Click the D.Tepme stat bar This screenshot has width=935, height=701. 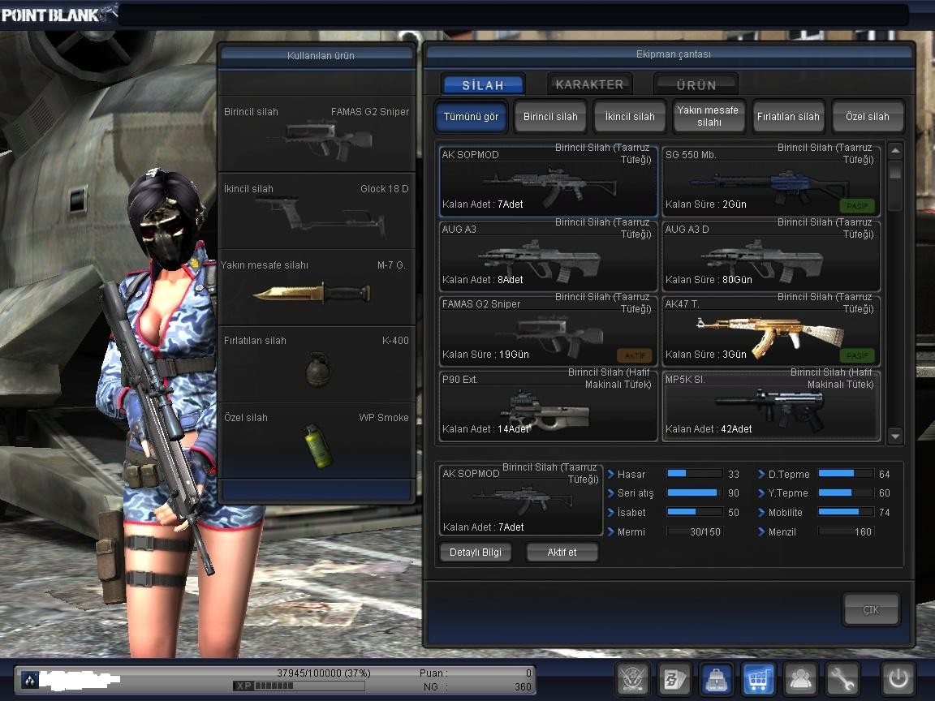(x=846, y=473)
